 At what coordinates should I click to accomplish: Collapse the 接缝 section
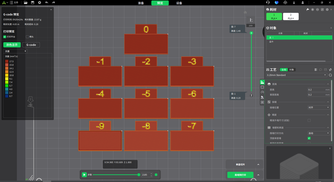[x=328, y=102]
